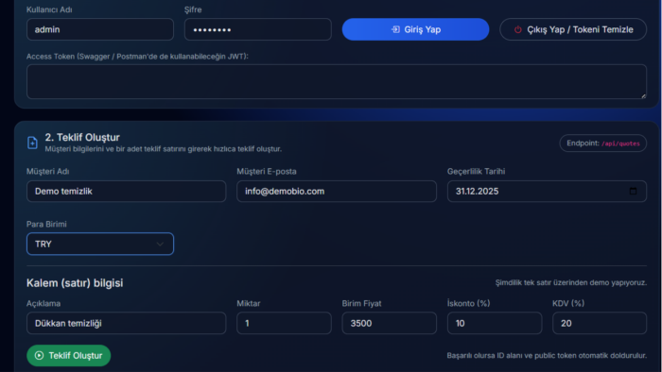The height and width of the screenshot is (372, 662).
Task: Click the subtitle 'Müşteri bilgilerini ve bir adet...'
Action: point(164,149)
